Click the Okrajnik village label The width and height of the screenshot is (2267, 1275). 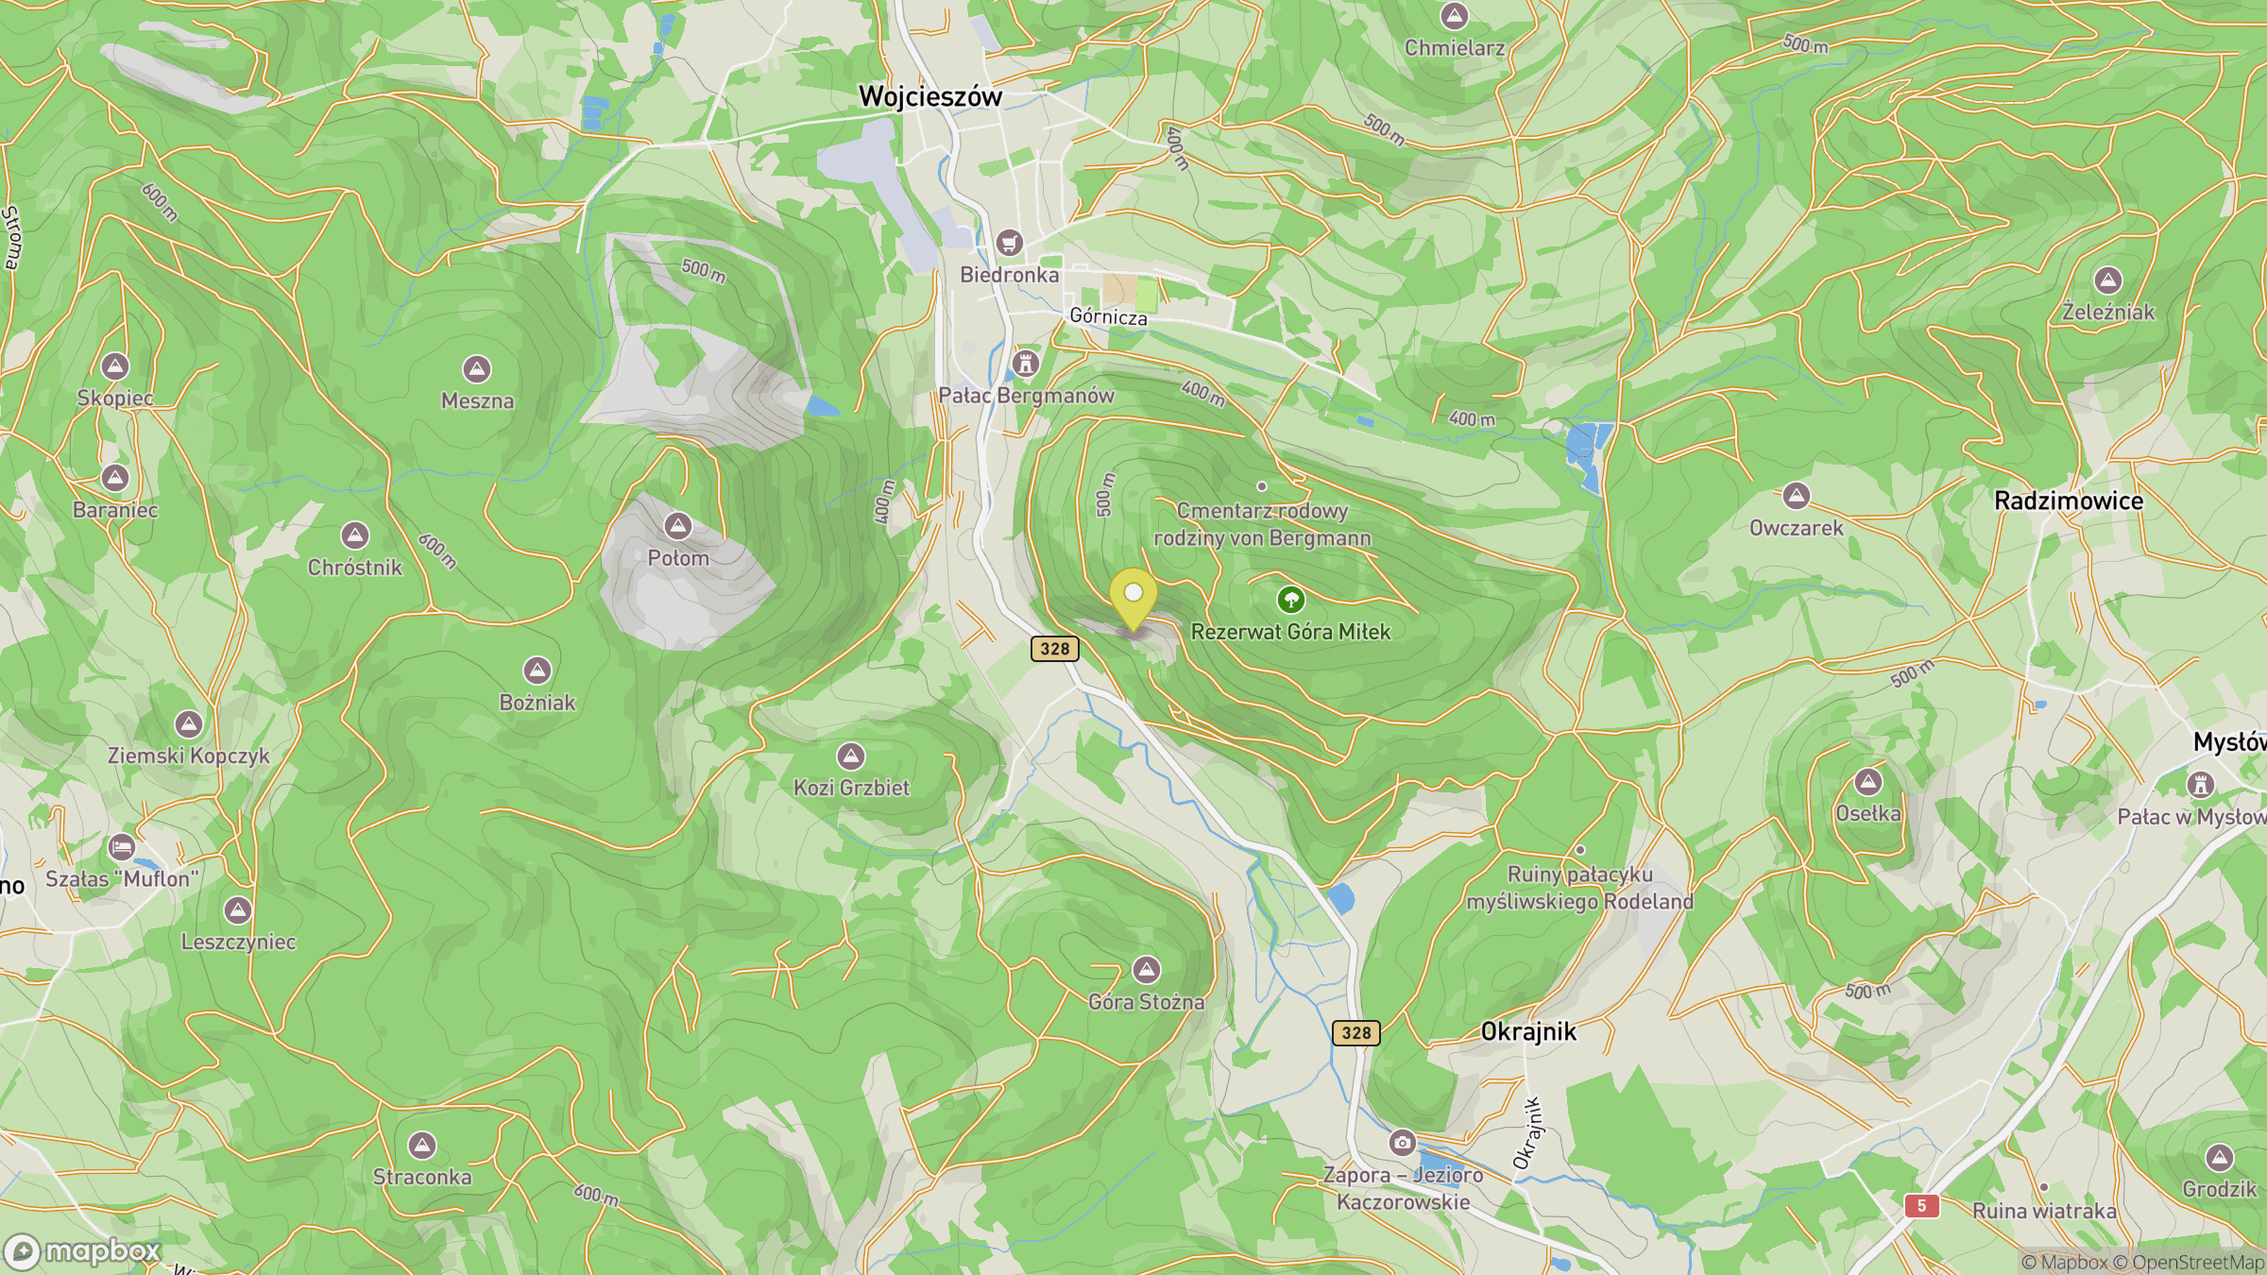point(1528,1031)
